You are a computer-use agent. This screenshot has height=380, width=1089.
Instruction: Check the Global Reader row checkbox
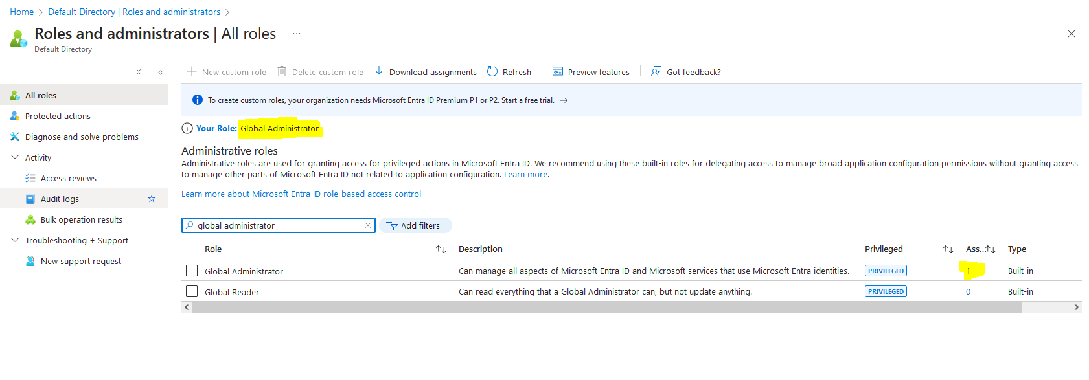point(192,291)
